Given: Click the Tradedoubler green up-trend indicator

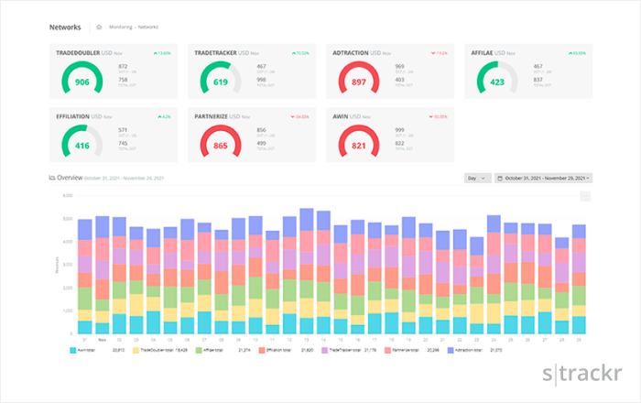Looking at the screenshot, I should point(162,53).
